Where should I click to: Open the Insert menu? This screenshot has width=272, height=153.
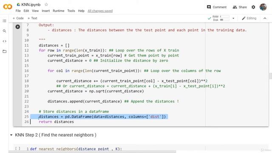point(45,11)
